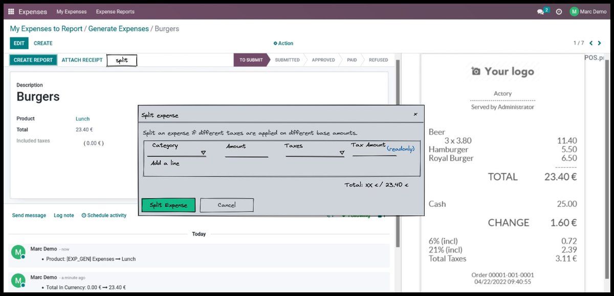Cancel the split expense dialog

(227, 205)
